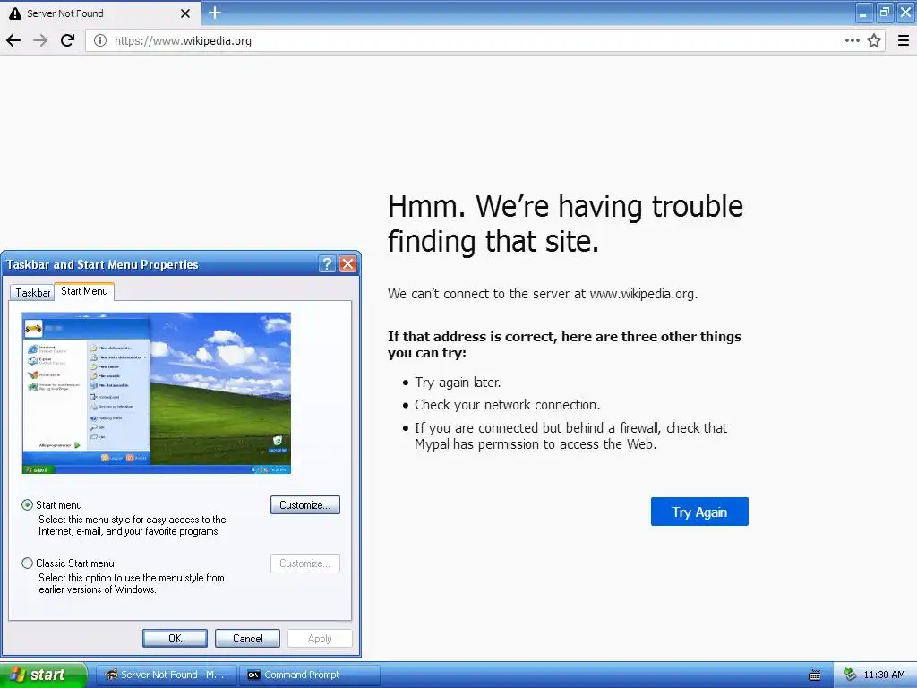The width and height of the screenshot is (917, 688).
Task: Switch to Command Prompt on the taskbar
Action: [x=310, y=675]
